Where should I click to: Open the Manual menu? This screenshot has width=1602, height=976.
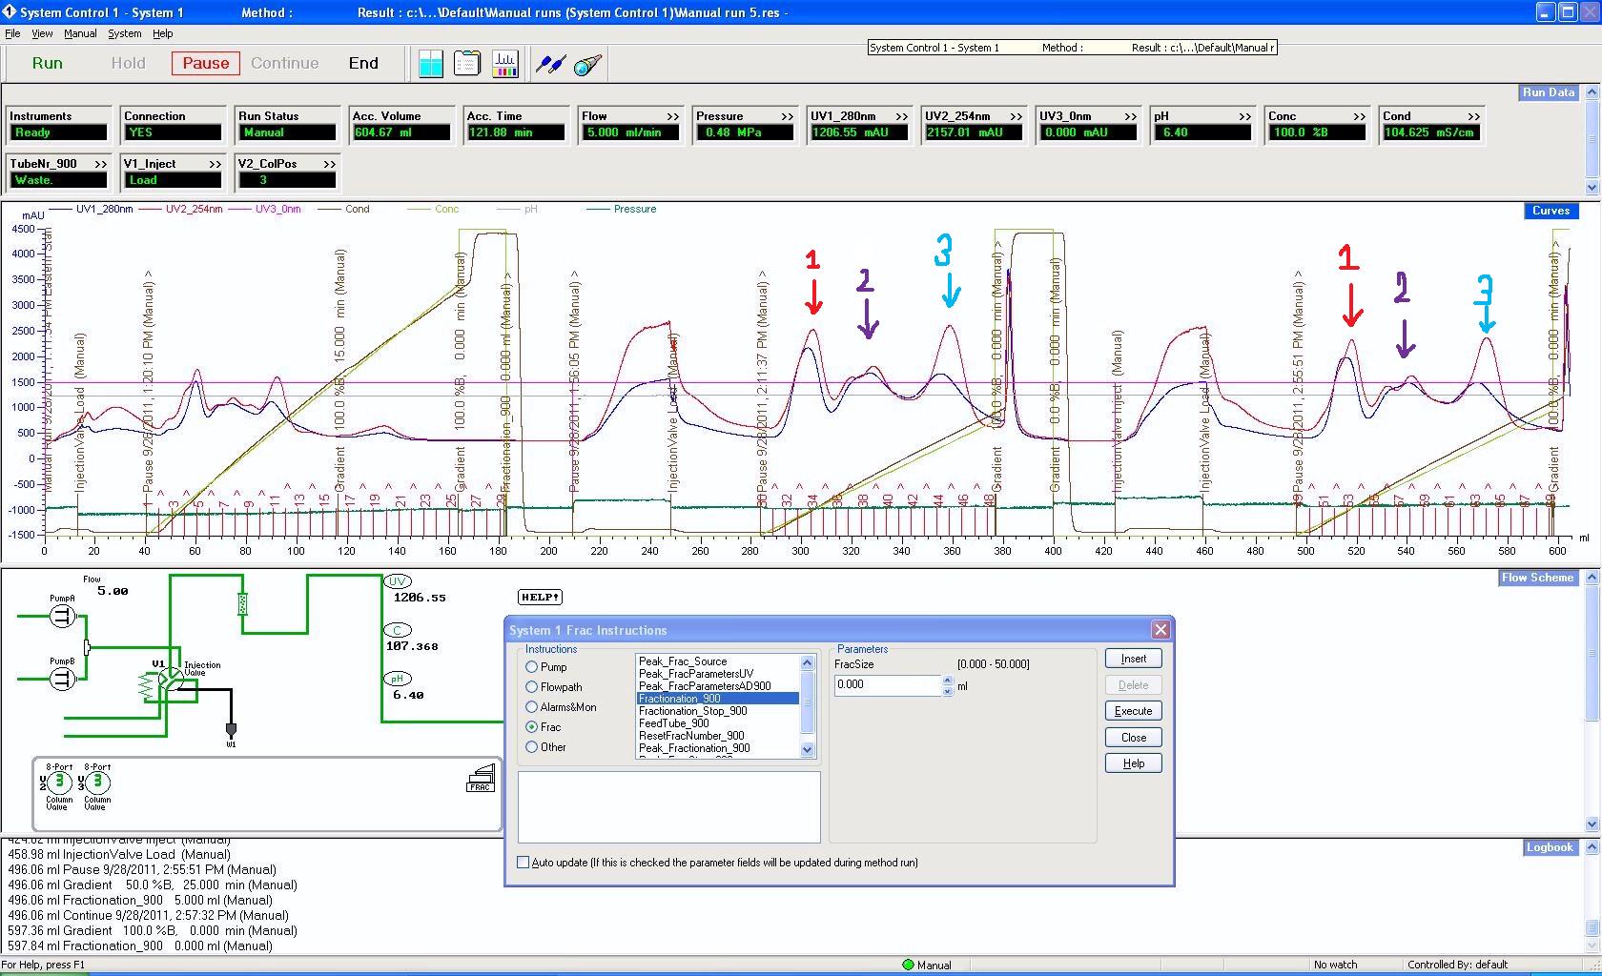pyautogui.click(x=80, y=33)
